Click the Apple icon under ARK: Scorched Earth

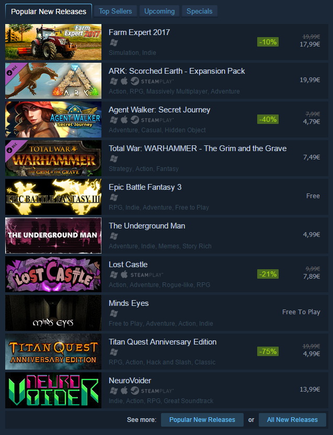point(124,81)
